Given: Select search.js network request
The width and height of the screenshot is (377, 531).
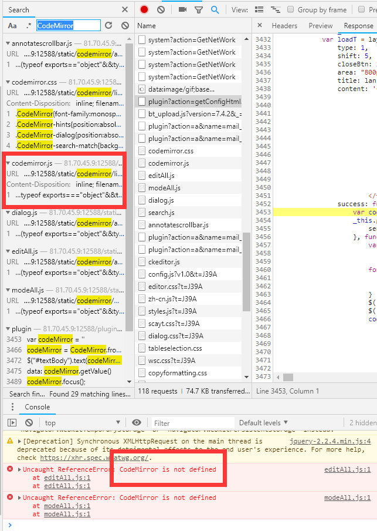Looking at the screenshot, I should pos(188,213).
